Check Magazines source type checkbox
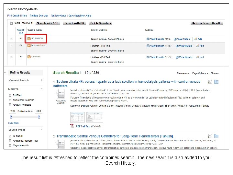 pos(10,146)
